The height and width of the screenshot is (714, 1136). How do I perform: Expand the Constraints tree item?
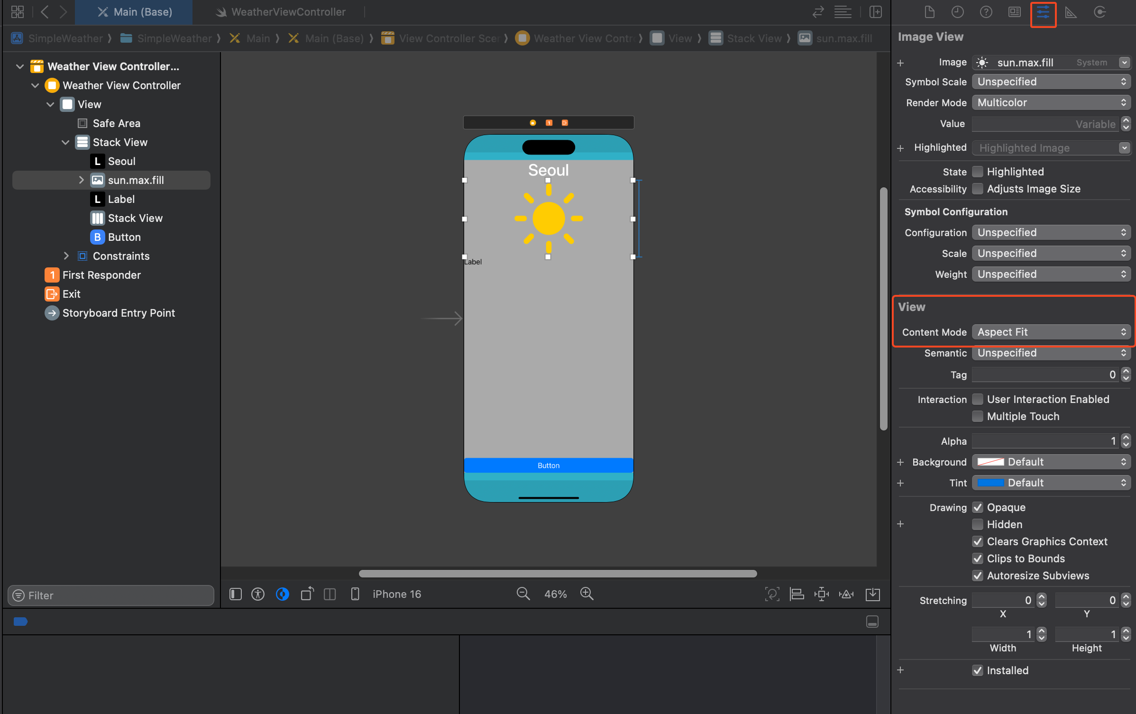[66, 256]
